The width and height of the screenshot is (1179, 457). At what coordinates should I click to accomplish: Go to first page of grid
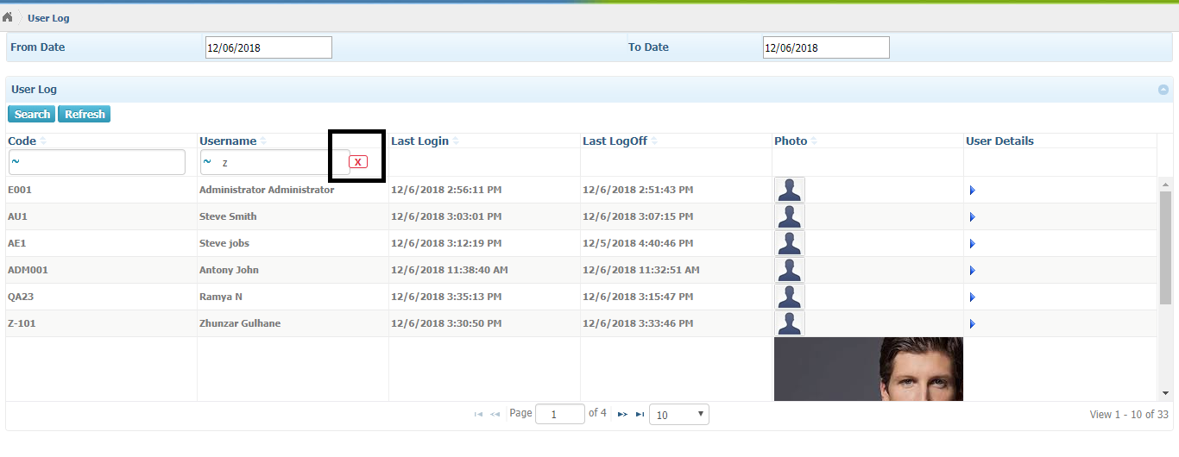click(x=478, y=415)
